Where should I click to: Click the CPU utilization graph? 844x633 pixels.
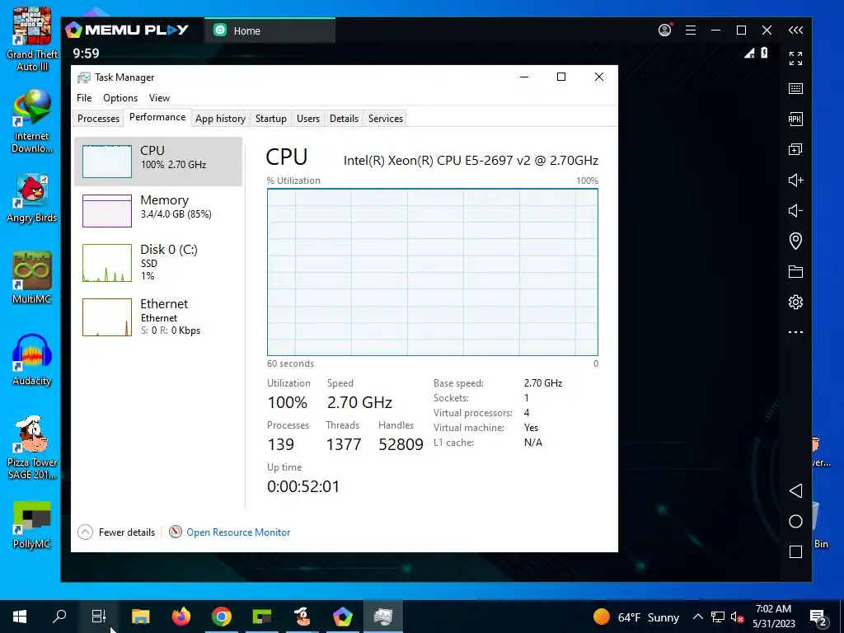coord(433,272)
